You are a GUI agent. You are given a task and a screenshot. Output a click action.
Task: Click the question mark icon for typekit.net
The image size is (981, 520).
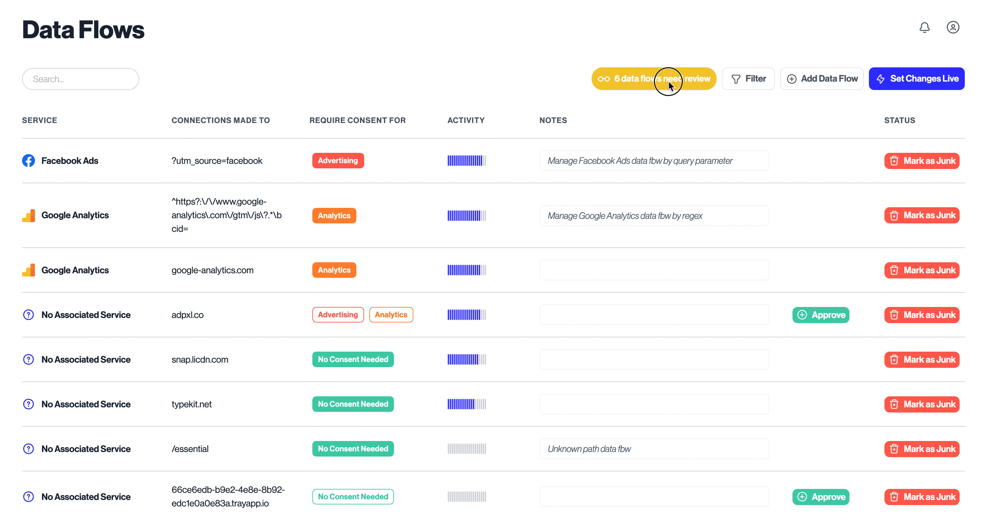point(29,404)
